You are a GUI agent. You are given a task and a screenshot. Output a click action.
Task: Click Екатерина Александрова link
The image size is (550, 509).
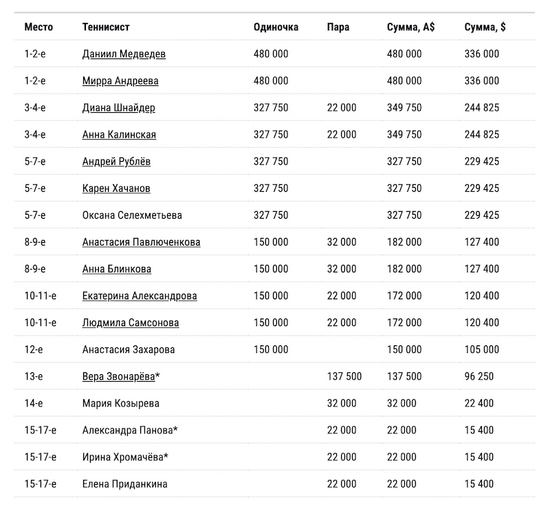tap(139, 296)
